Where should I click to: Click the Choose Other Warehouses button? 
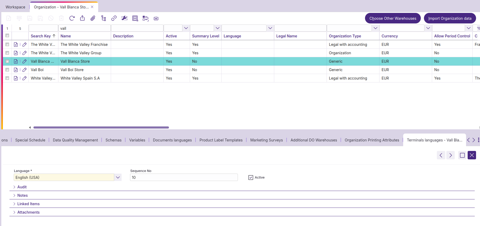pyautogui.click(x=393, y=18)
